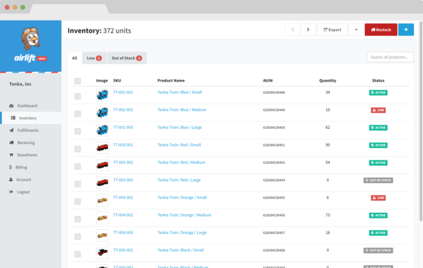
Task: Go to next page with right chevron
Action: [x=308, y=30]
